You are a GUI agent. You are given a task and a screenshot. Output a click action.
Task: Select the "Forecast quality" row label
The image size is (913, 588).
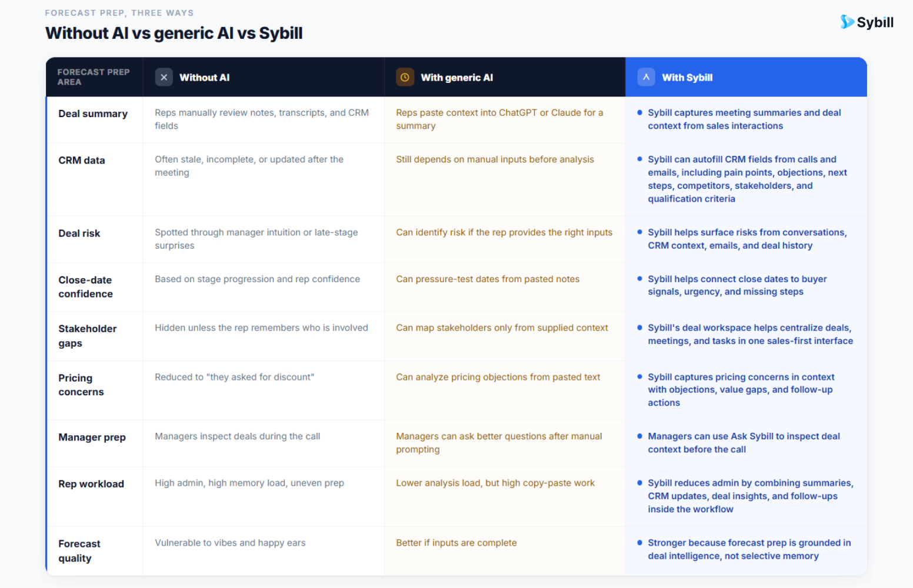pos(79,551)
